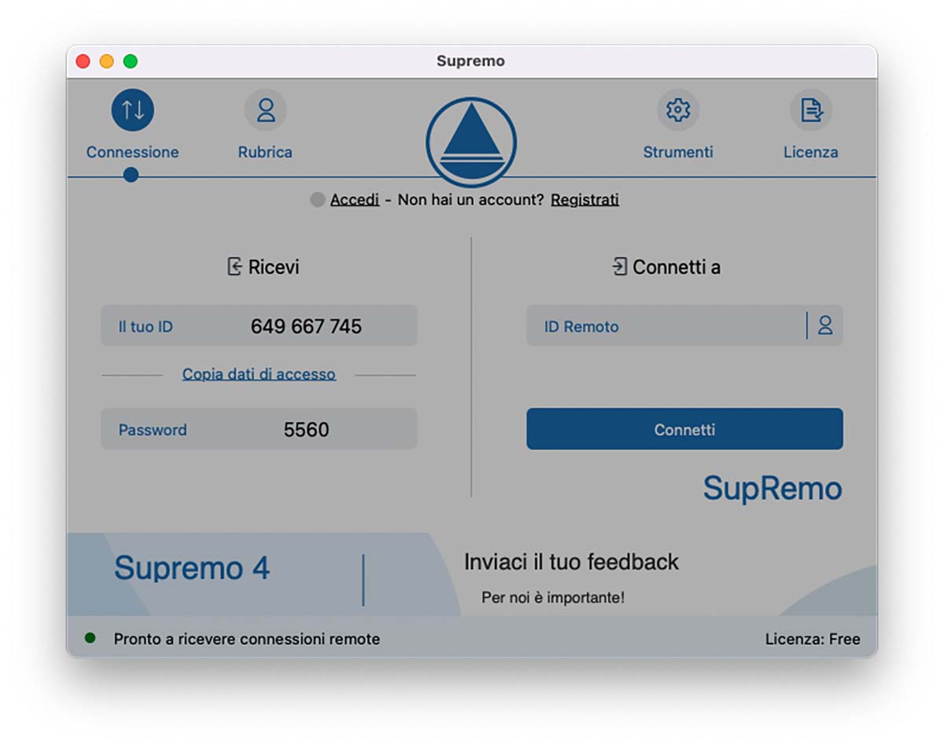Click Inviaci il tuo feedback heading

point(571,562)
